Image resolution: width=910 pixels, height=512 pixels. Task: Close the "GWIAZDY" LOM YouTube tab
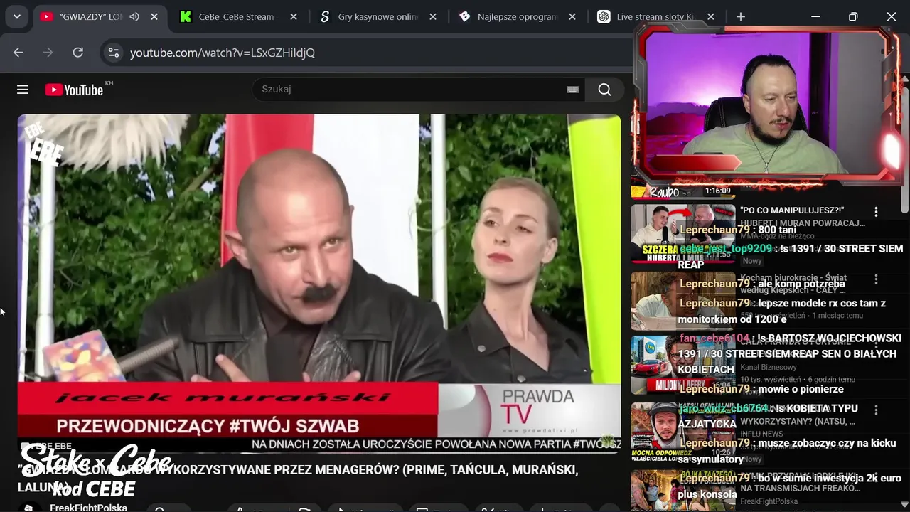(x=154, y=16)
